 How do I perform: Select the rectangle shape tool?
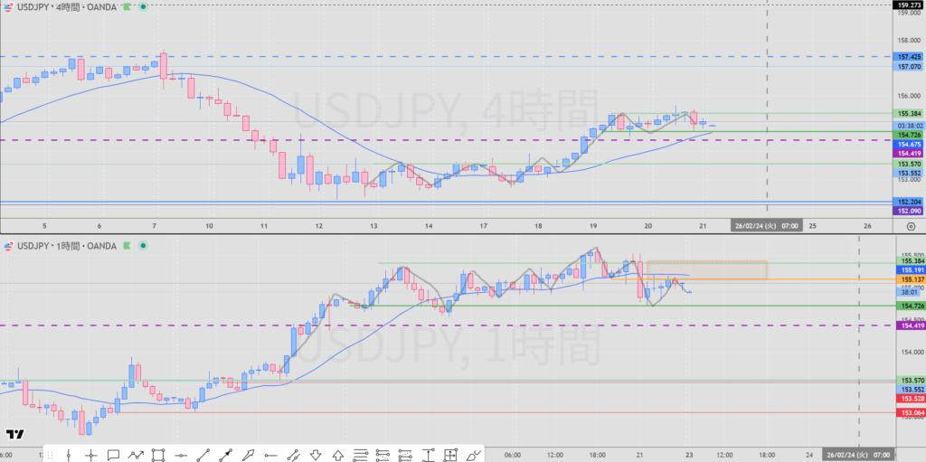coord(158,455)
